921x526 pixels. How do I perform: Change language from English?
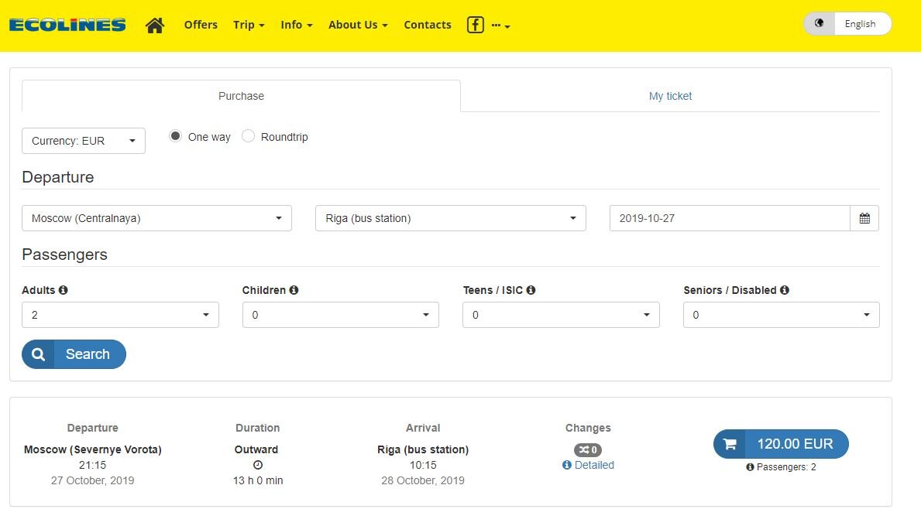847,23
